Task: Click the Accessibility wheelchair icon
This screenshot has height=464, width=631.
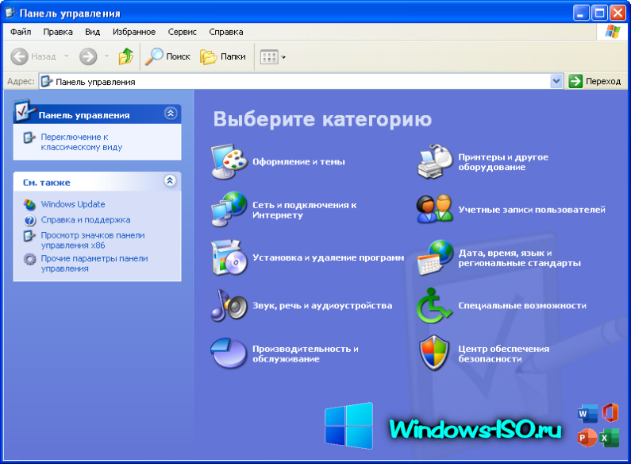Action: click(x=434, y=305)
